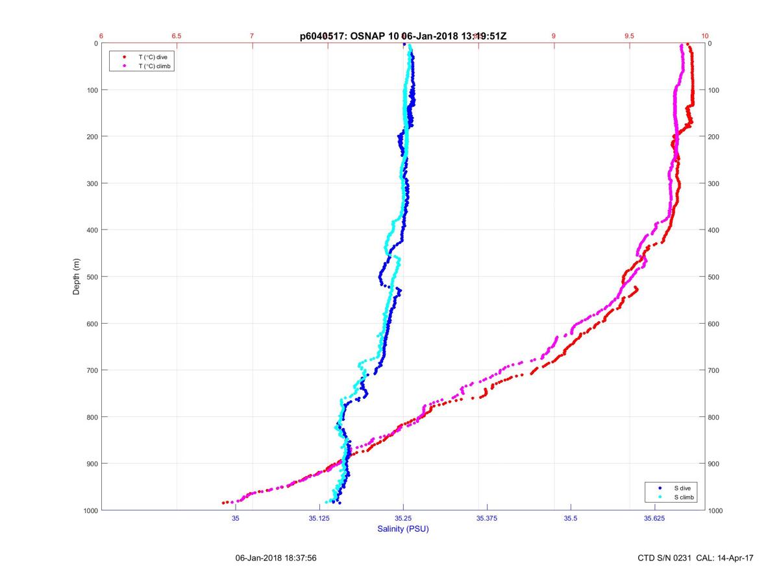779x574 pixels.
Task: Click the red marker in the temperature legend
Action: [x=124, y=57]
